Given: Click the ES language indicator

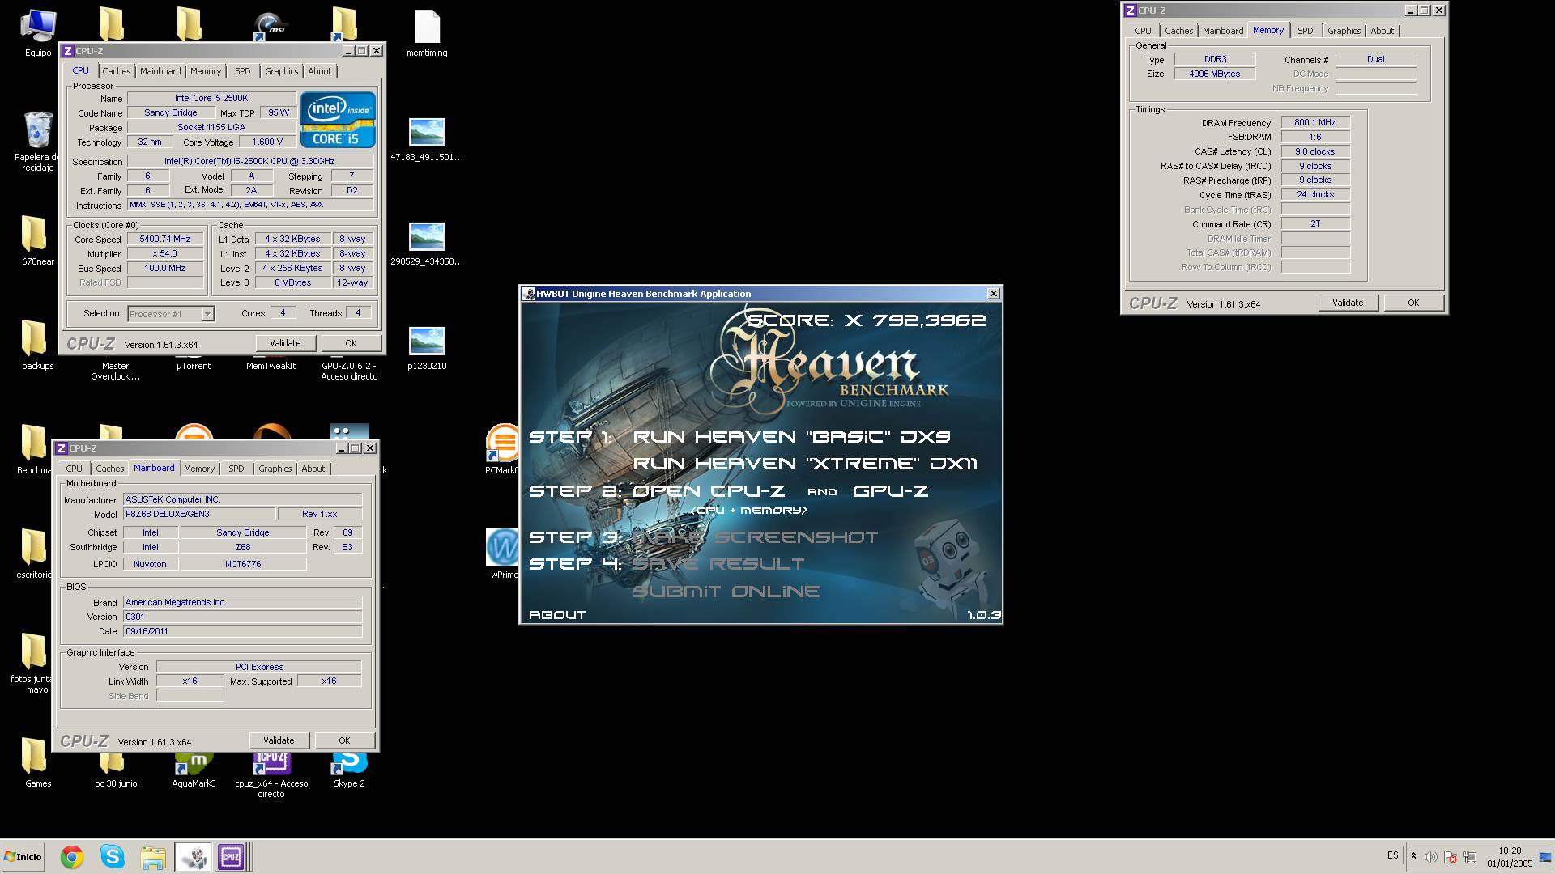Looking at the screenshot, I should pos(1393,855).
